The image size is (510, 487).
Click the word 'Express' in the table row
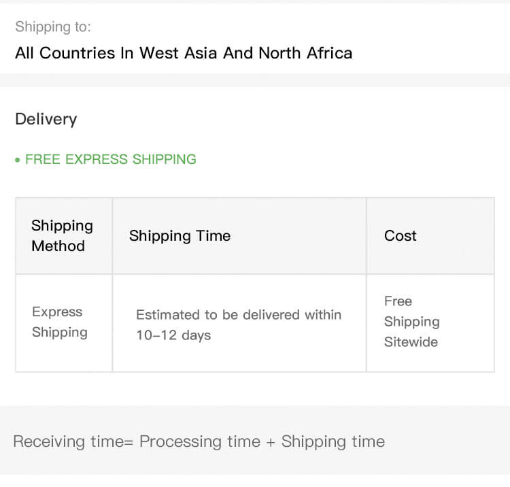coord(57,312)
